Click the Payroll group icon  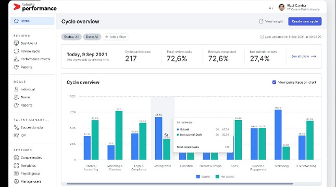16,173
